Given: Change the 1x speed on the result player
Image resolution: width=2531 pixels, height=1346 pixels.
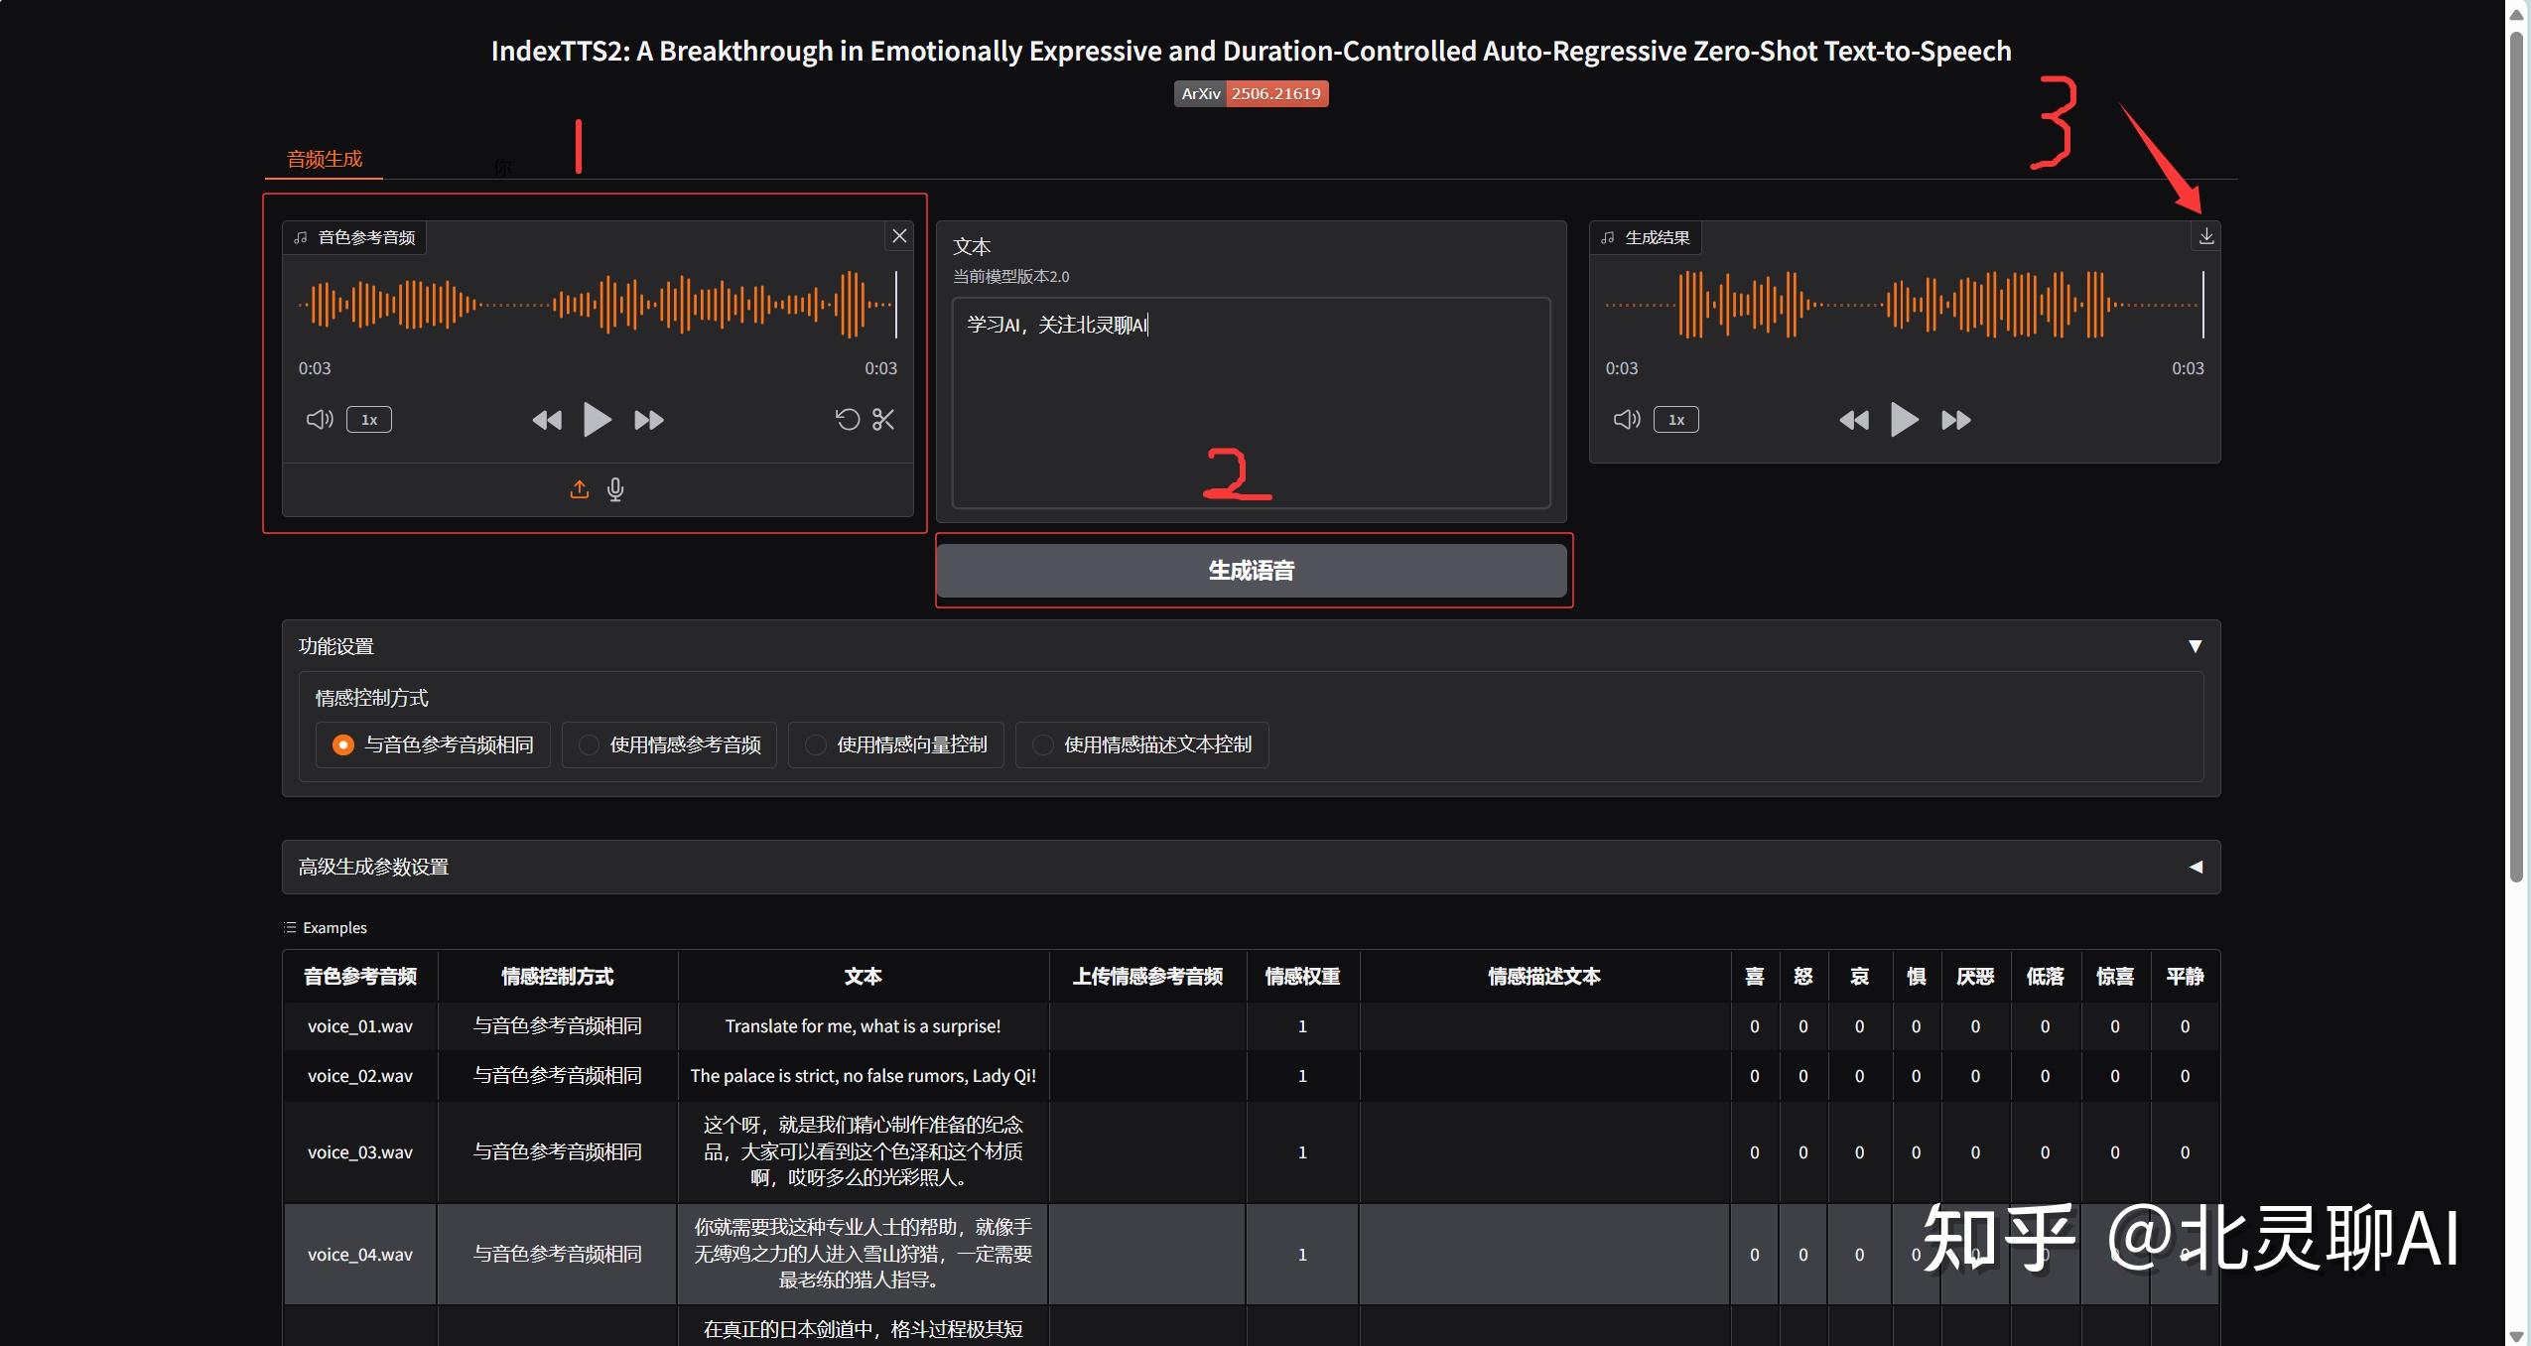Looking at the screenshot, I should click(x=1675, y=420).
